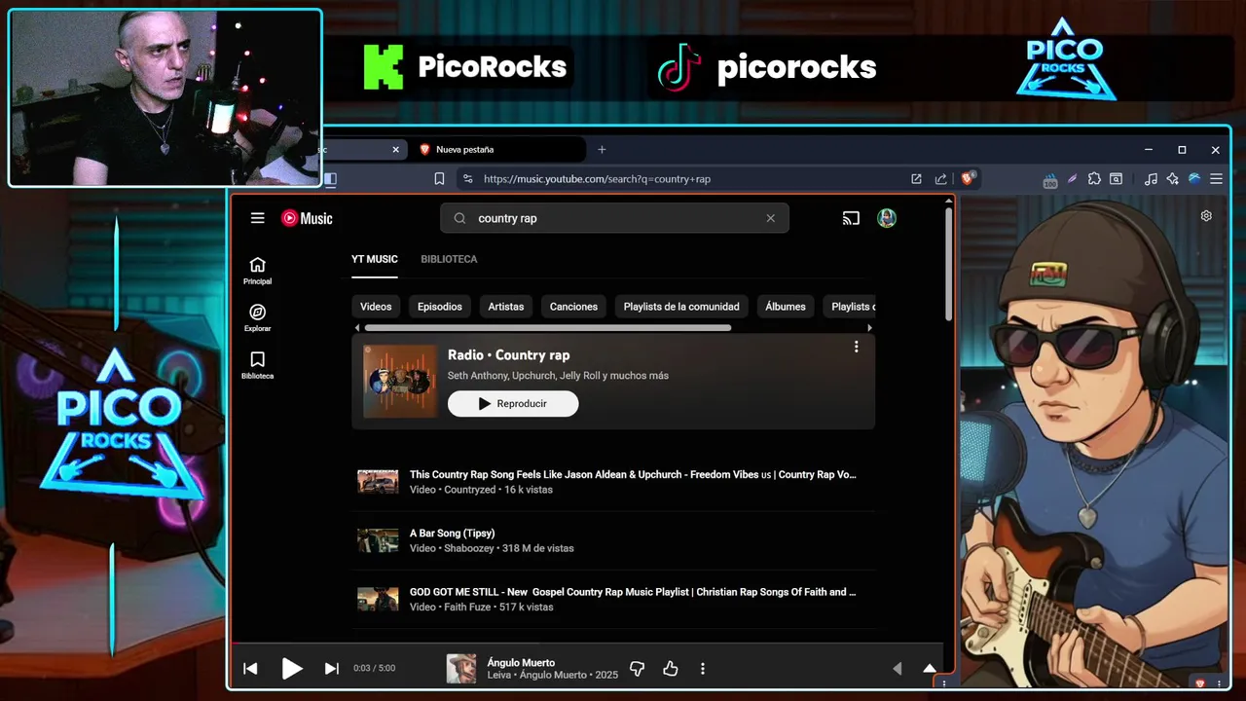Open the YouTube Music hamburger menu
This screenshot has width=1246, height=701.
[257, 218]
